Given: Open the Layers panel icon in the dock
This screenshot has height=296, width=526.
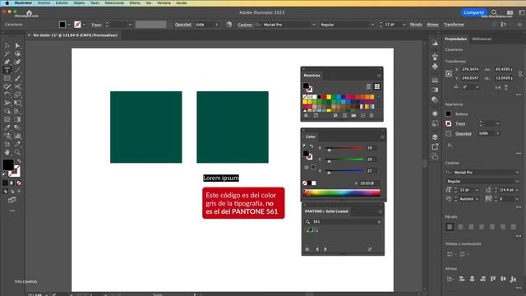Looking at the screenshot, I should click(435, 137).
